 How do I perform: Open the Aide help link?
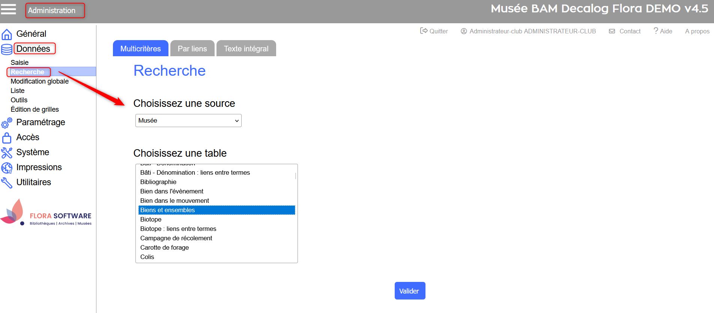pyautogui.click(x=663, y=31)
